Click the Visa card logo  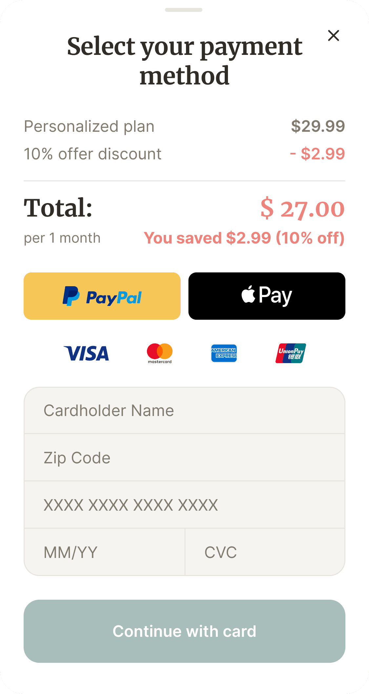86,354
